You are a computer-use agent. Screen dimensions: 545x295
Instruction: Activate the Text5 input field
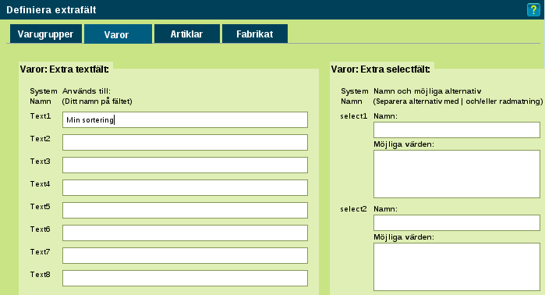185,210
